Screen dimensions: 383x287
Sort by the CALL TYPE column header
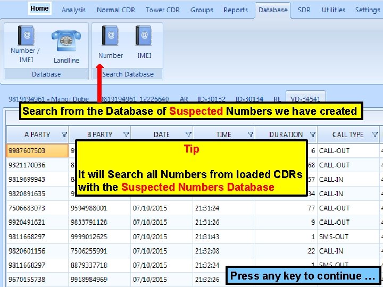348,134
